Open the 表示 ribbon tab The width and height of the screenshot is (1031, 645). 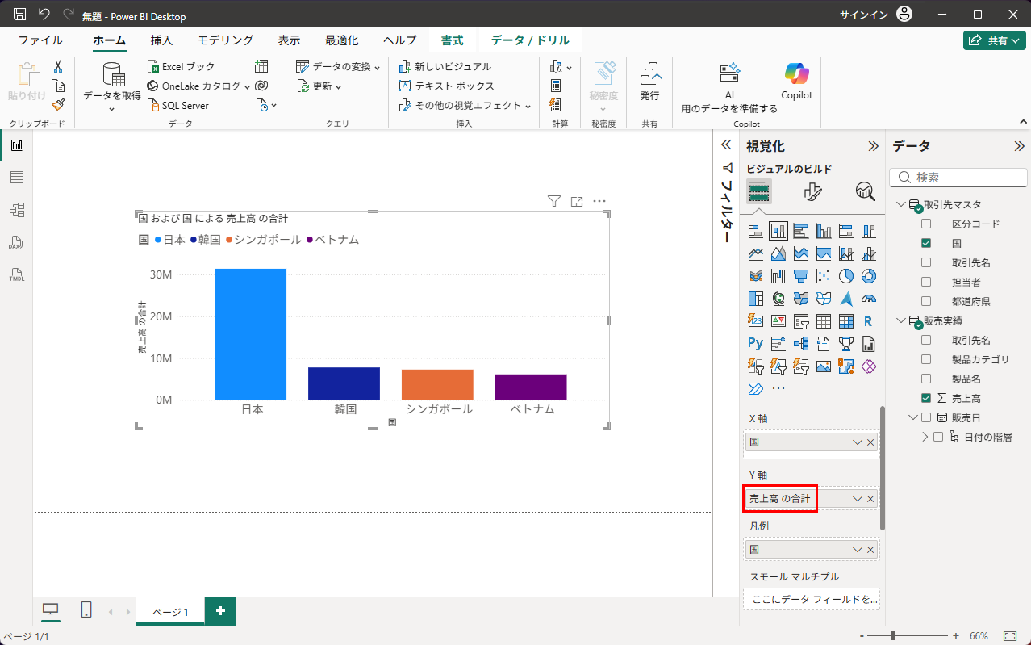290,40
